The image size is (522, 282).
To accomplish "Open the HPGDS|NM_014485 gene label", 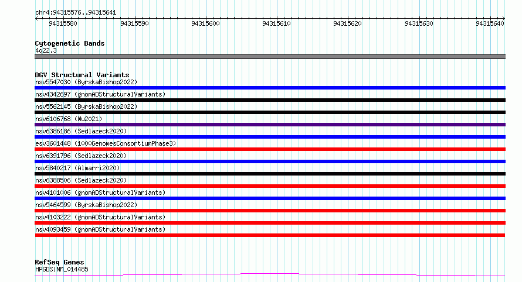I will pos(62,269).
